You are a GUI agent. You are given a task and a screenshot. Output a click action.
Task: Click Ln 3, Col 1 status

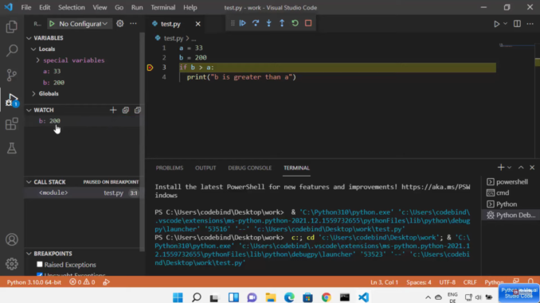pyautogui.click(x=384, y=282)
